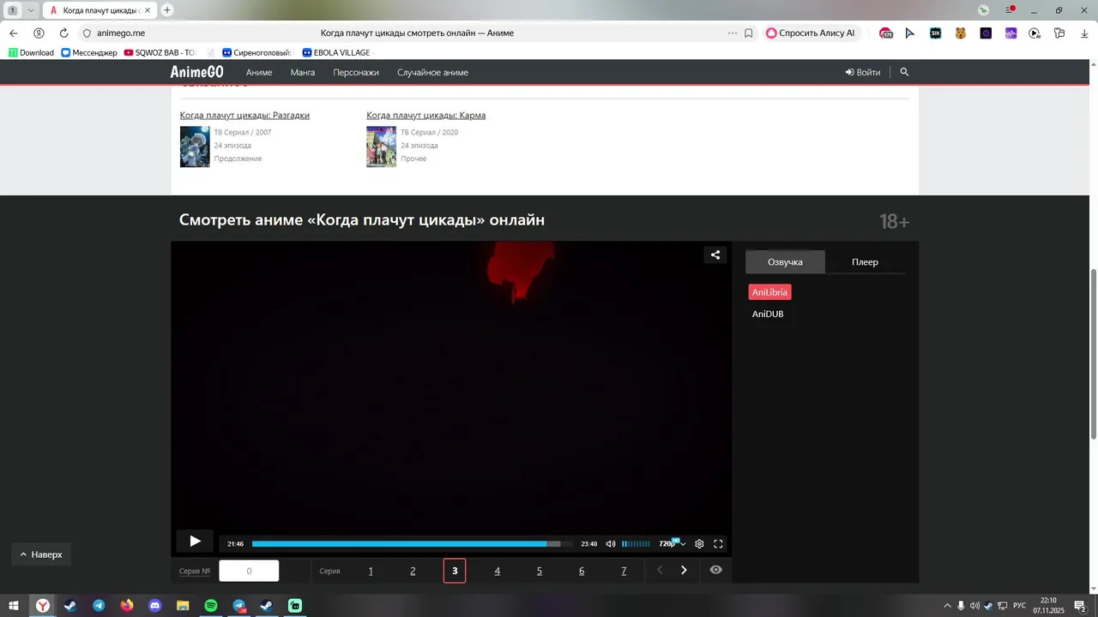
Task: Open the EBOLA VILLAGE bookmark
Action: pos(336,53)
